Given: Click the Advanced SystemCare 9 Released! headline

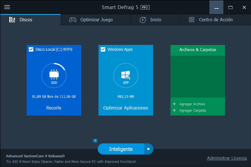Looking at the screenshot, I should point(35,156).
